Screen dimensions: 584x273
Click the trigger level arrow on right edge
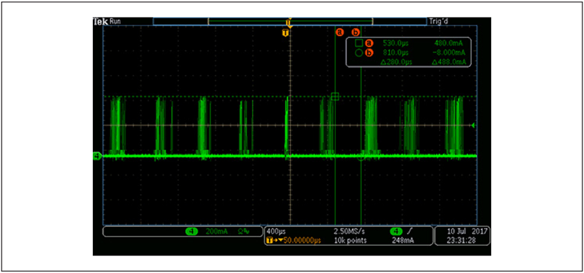pyautogui.click(x=474, y=126)
